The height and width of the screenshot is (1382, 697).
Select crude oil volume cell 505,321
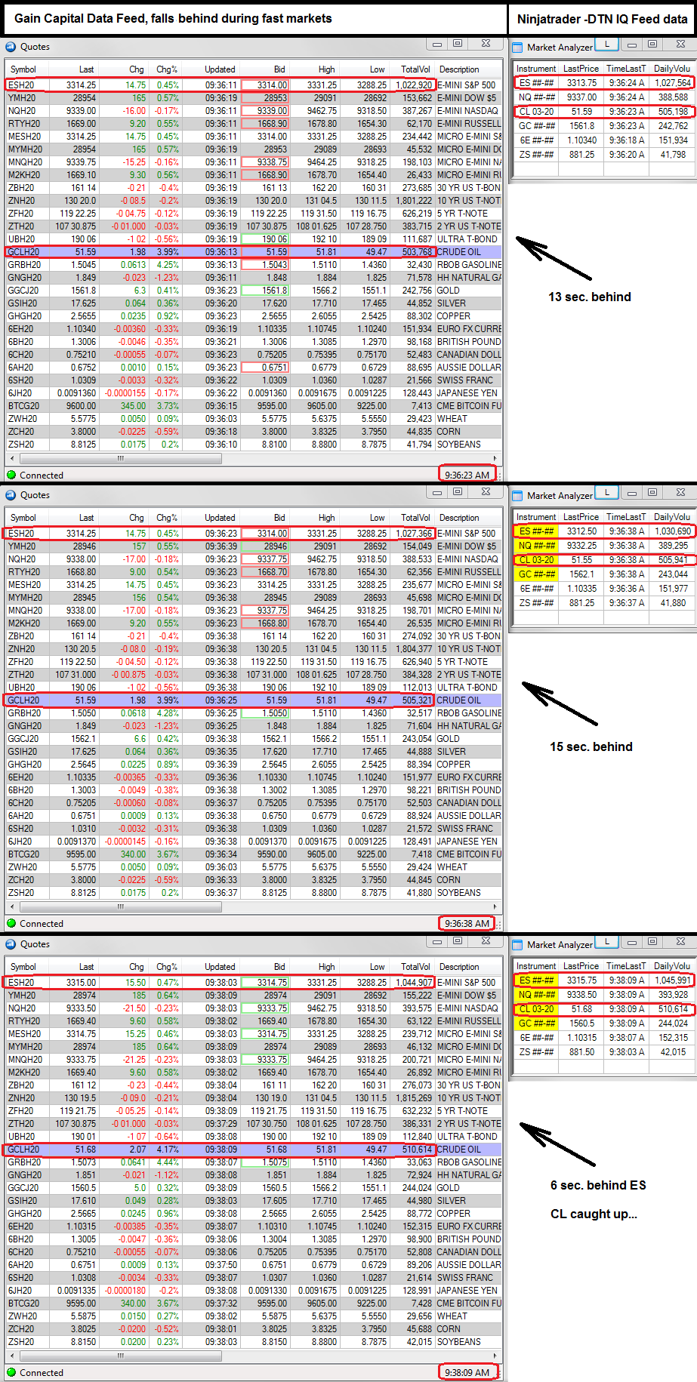[412, 700]
